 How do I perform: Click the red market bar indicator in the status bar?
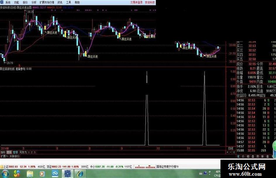(x=145, y=167)
